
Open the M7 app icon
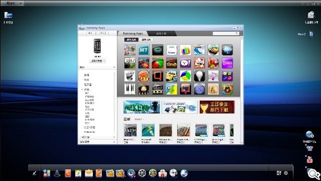144,50
